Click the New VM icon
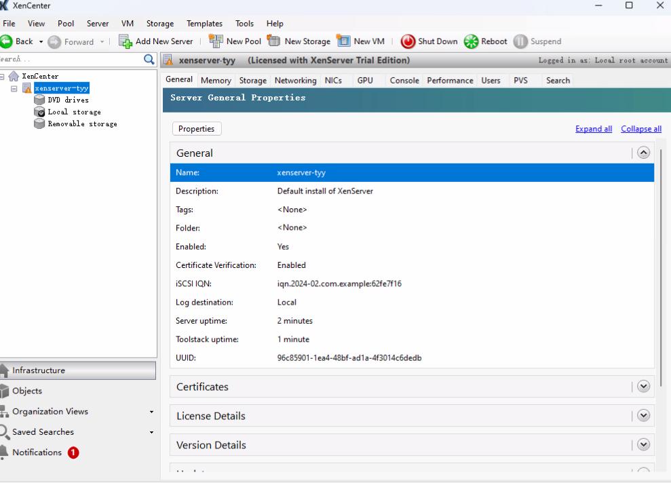Image resolution: width=671 pixels, height=483 pixels. 343,41
